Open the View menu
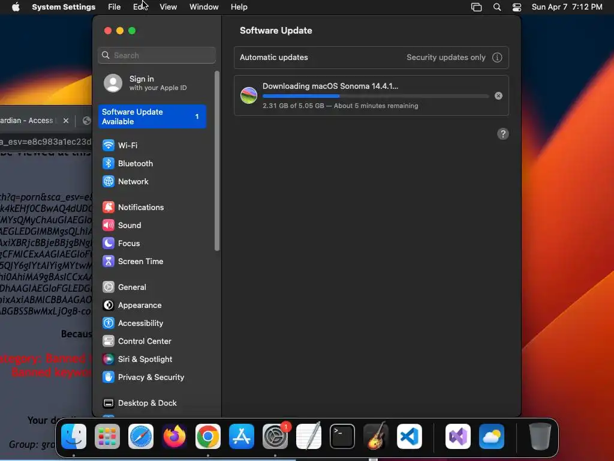 pos(168,7)
